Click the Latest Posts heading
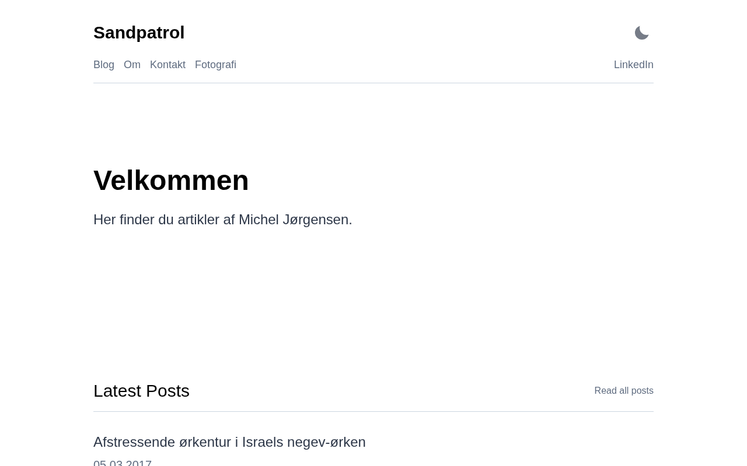This screenshot has width=747, height=466. (x=141, y=391)
